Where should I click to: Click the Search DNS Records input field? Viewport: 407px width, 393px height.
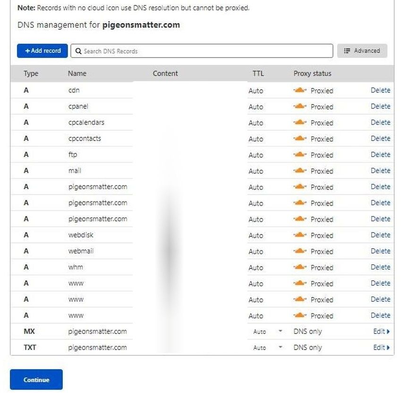coord(198,50)
